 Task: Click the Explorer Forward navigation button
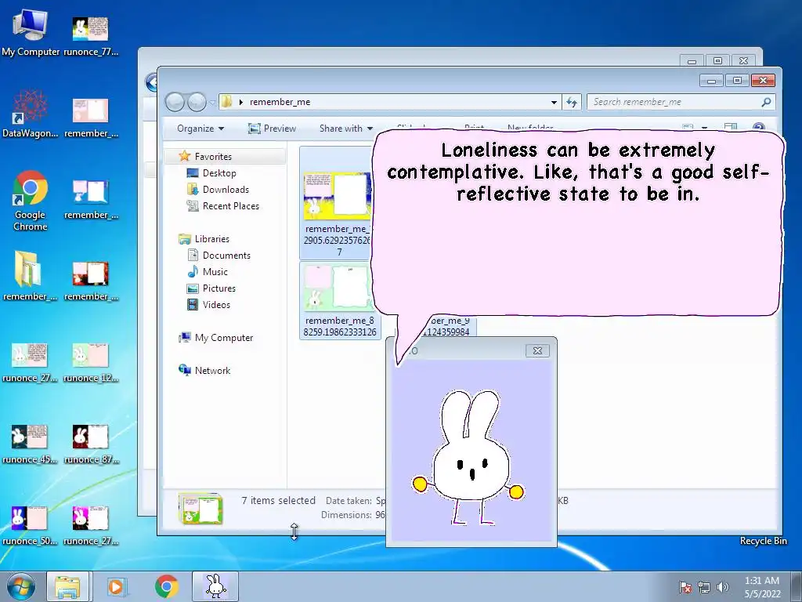pyautogui.click(x=197, y=102)
